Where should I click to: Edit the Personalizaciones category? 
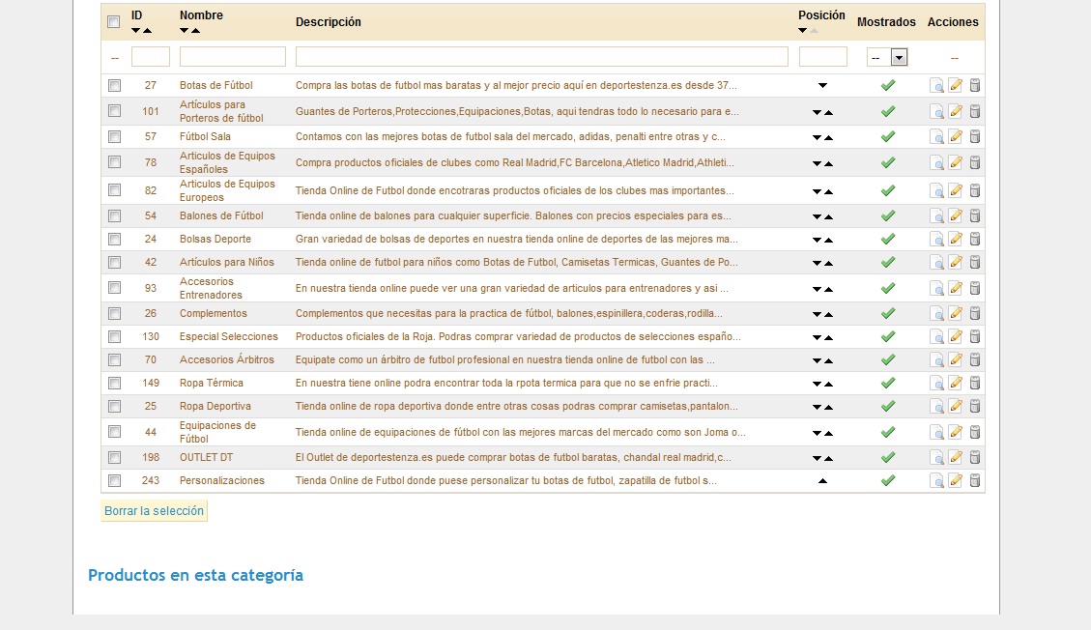956,480
